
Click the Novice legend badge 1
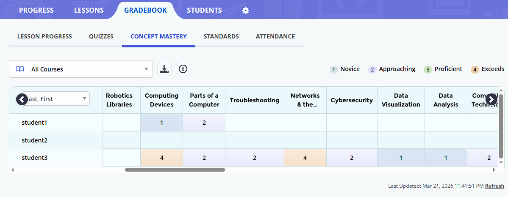point(334,70)
